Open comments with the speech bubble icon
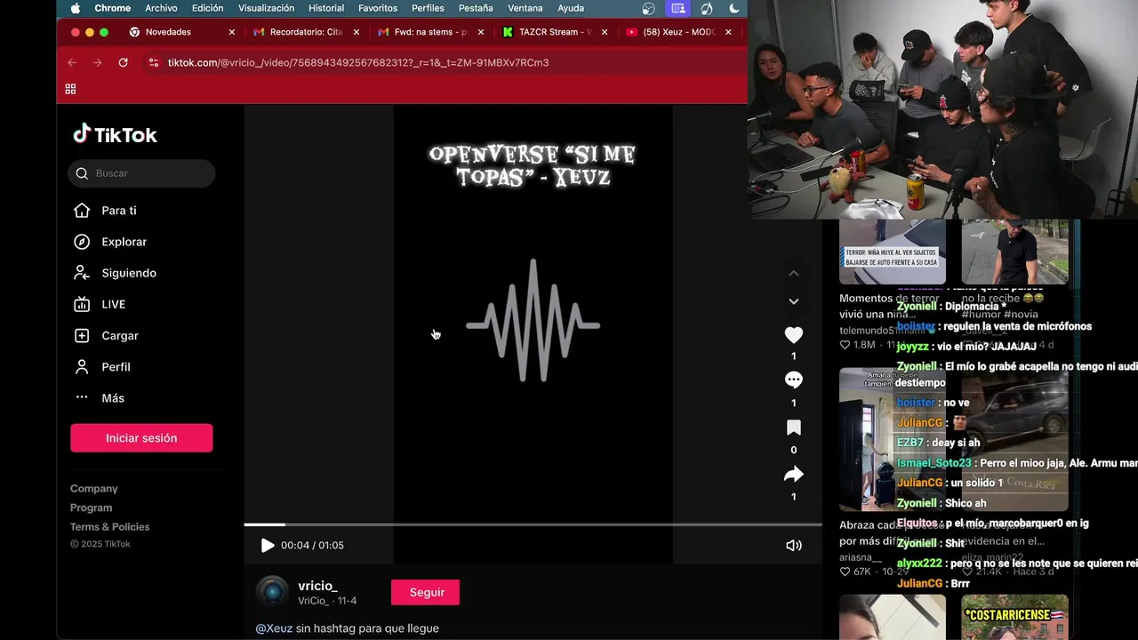Viewport: 1138px width, 640px height. tap(794, 380)
